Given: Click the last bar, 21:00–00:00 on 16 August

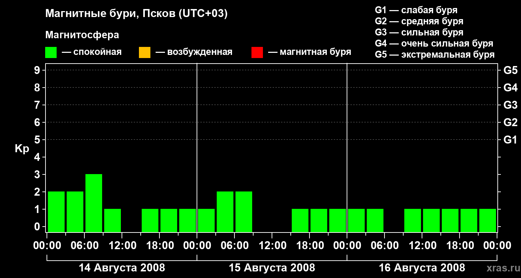Looking at the screenshot, I should click(488, 220).
